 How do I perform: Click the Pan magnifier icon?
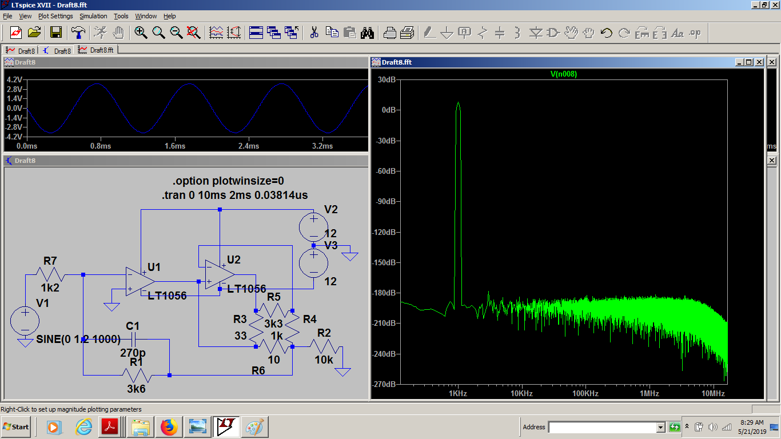pyautogui.click(x=158, y=32)
